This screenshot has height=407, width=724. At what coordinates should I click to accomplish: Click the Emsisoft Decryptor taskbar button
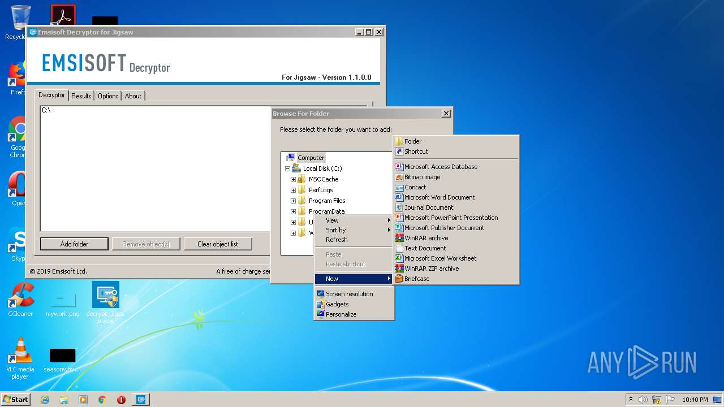tap(141, 400)
